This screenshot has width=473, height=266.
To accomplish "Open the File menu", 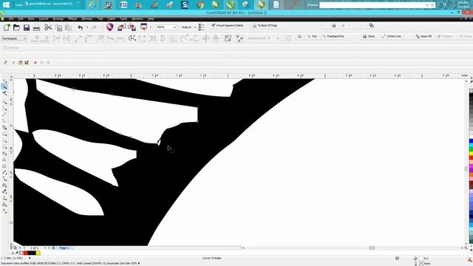I will pyautogui.click(x=11, y=19).
